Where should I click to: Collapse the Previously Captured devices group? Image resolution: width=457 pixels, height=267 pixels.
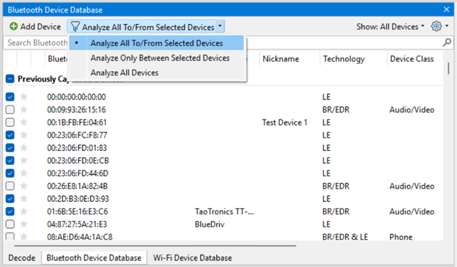click(x=10, y=79)
